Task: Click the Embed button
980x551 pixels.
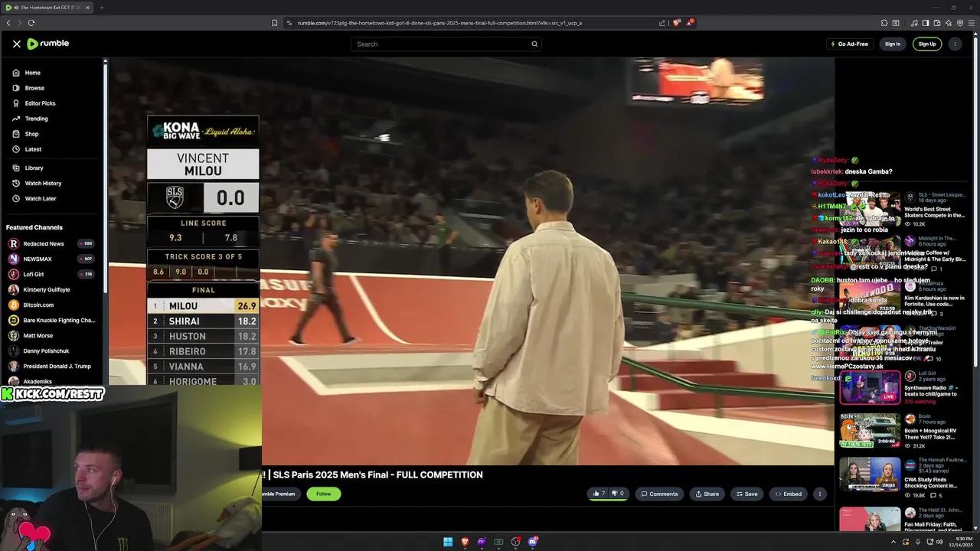Action: tap(788, 494)
